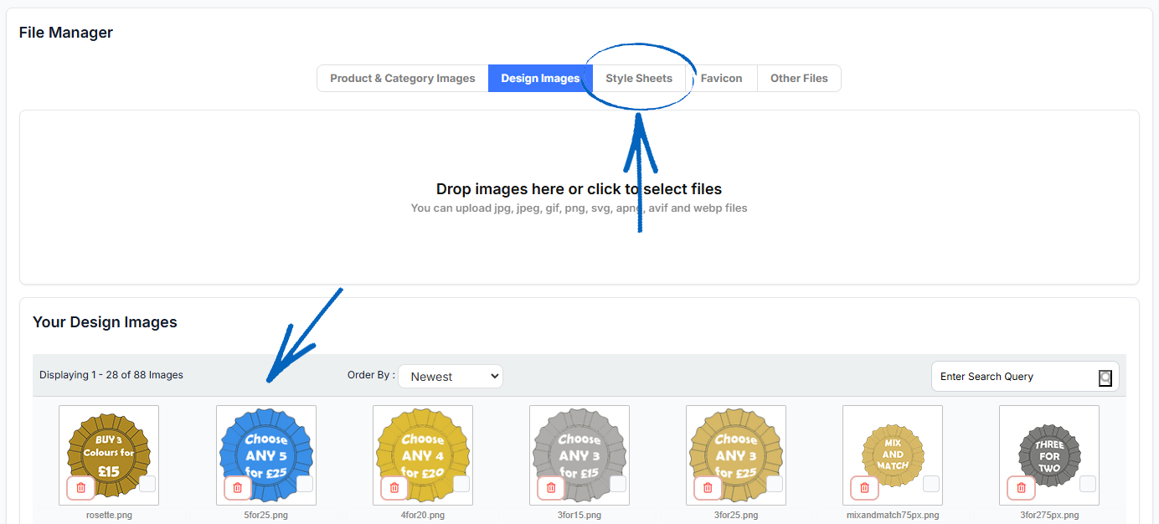The height and width of the screenshot is (524, 1159).
Task: Go to the Favicon tab
Action: coord(722,79)
